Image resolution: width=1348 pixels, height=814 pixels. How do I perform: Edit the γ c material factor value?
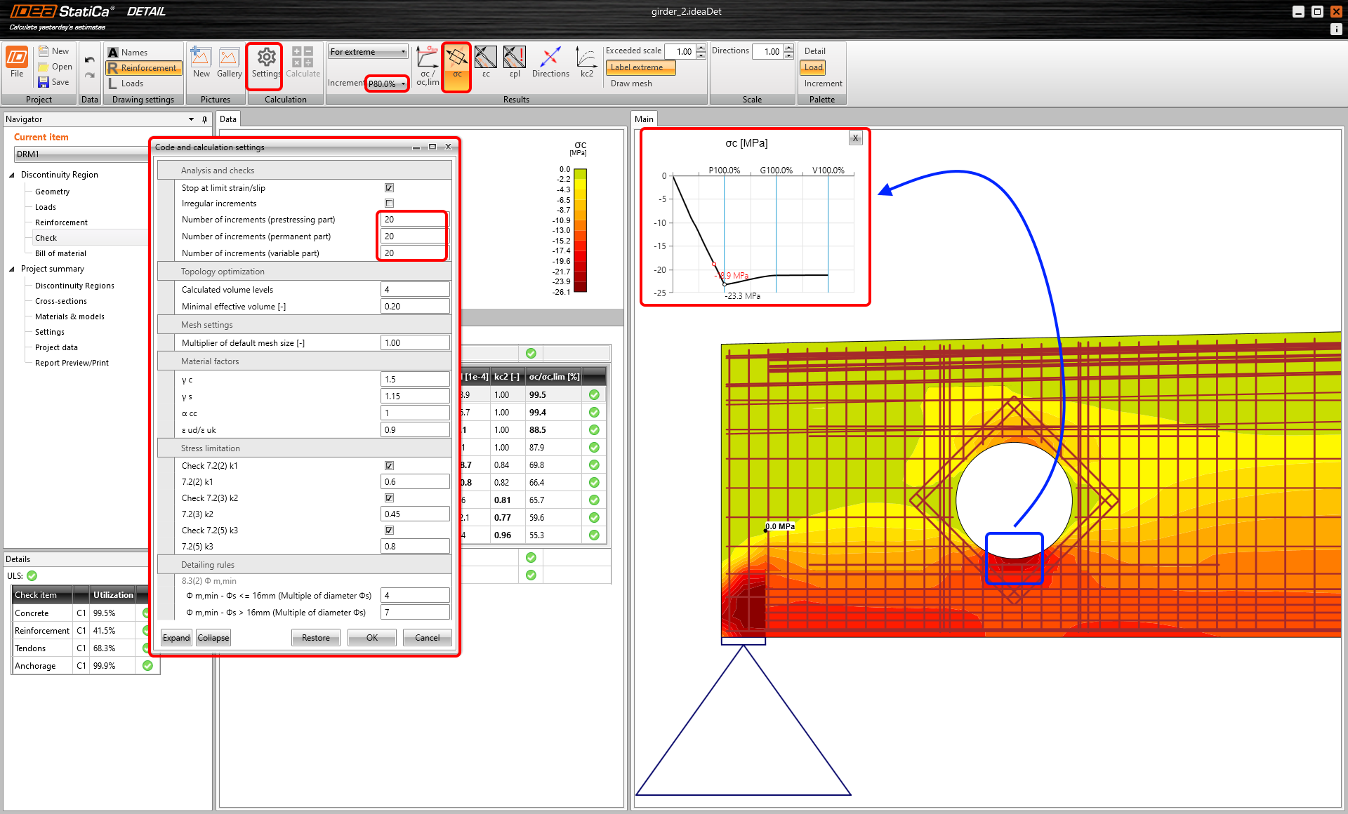(x=415, y=379)
